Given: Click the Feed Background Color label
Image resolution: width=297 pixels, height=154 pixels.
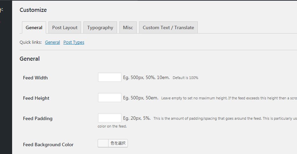Looking at the screenshot, I should (48, 144).
